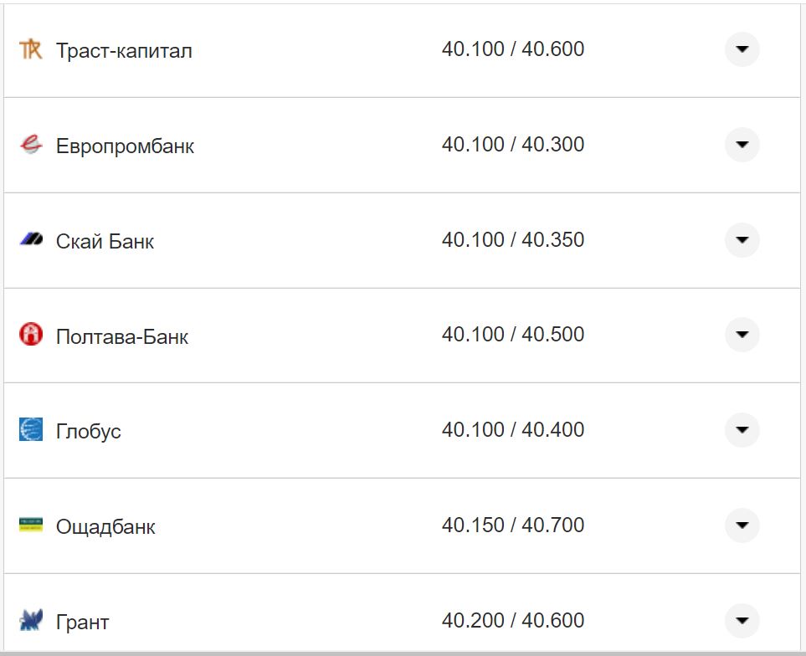Open the Ощадбанк bank name link
Viewport: 806px width, 656px height.
pyautogui.click(x=105, y=527)
